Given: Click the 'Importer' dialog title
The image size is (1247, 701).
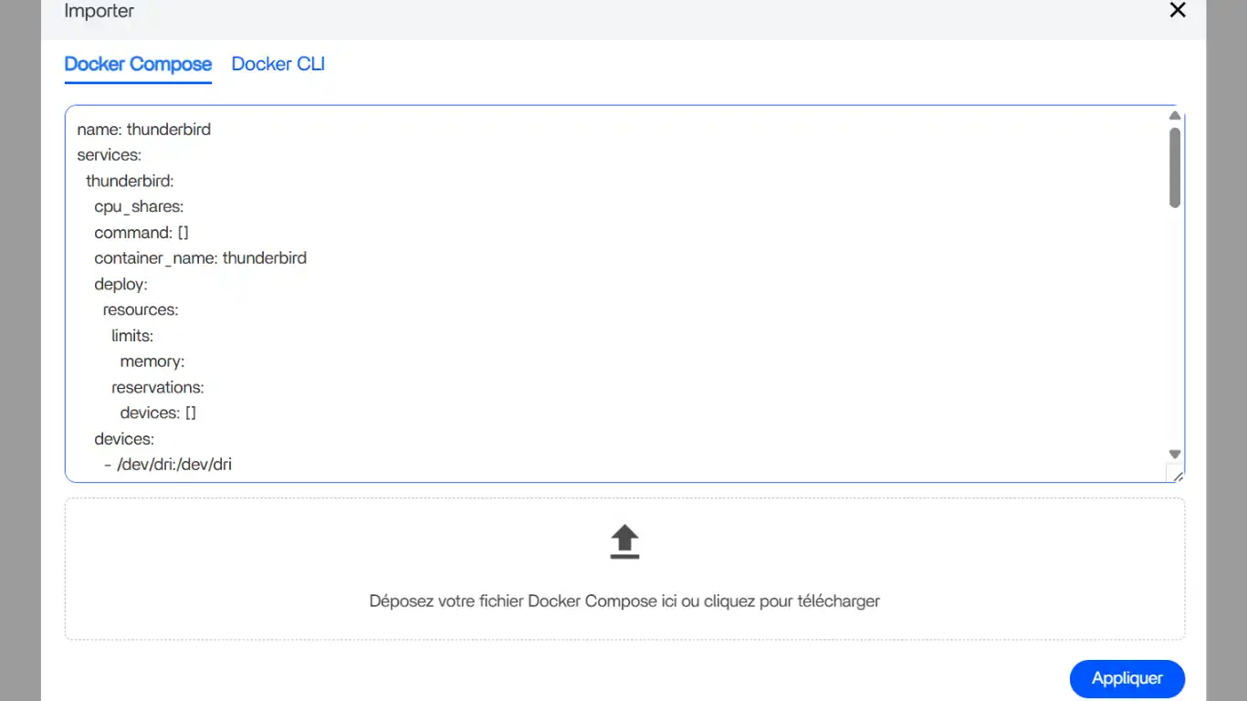Looking at the screenshot, I should (99, 11).
